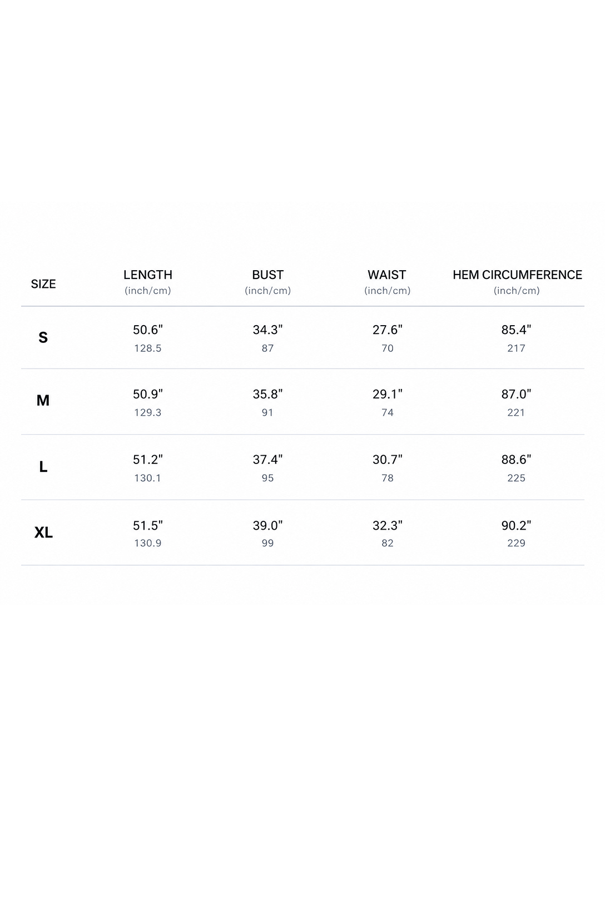Click the 51.2" length value for L

[148, 460]
